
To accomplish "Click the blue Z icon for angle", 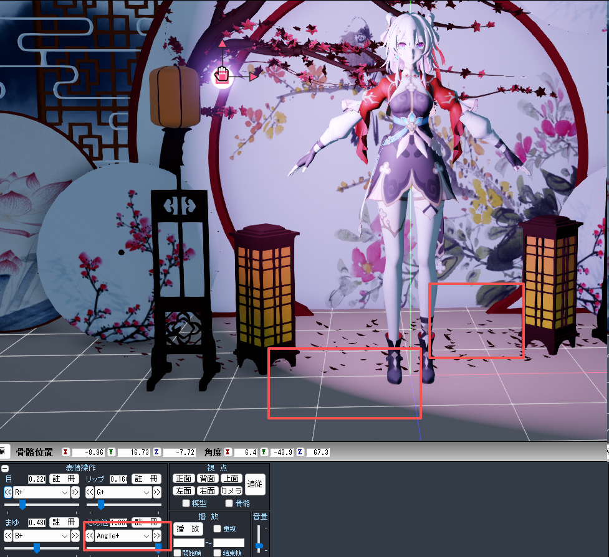I will (300, 452).
